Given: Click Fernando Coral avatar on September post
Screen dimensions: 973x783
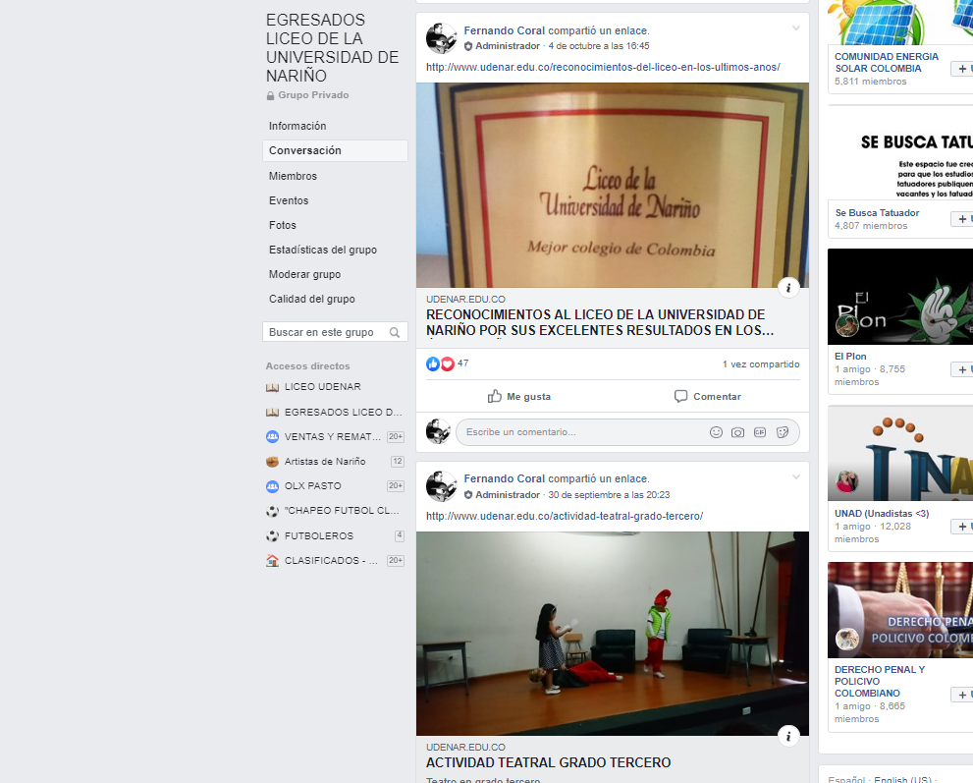Looking at the screenshot, I should [x=441, y=486].
